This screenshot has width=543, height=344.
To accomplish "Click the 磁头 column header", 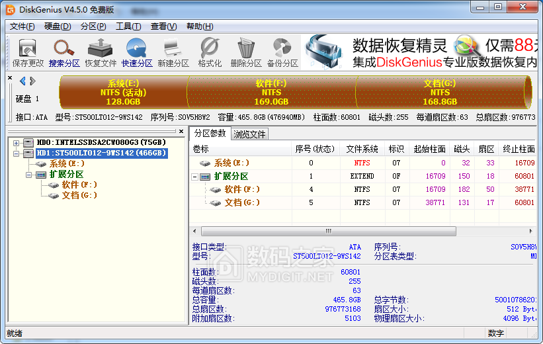I will pos(462,149).
